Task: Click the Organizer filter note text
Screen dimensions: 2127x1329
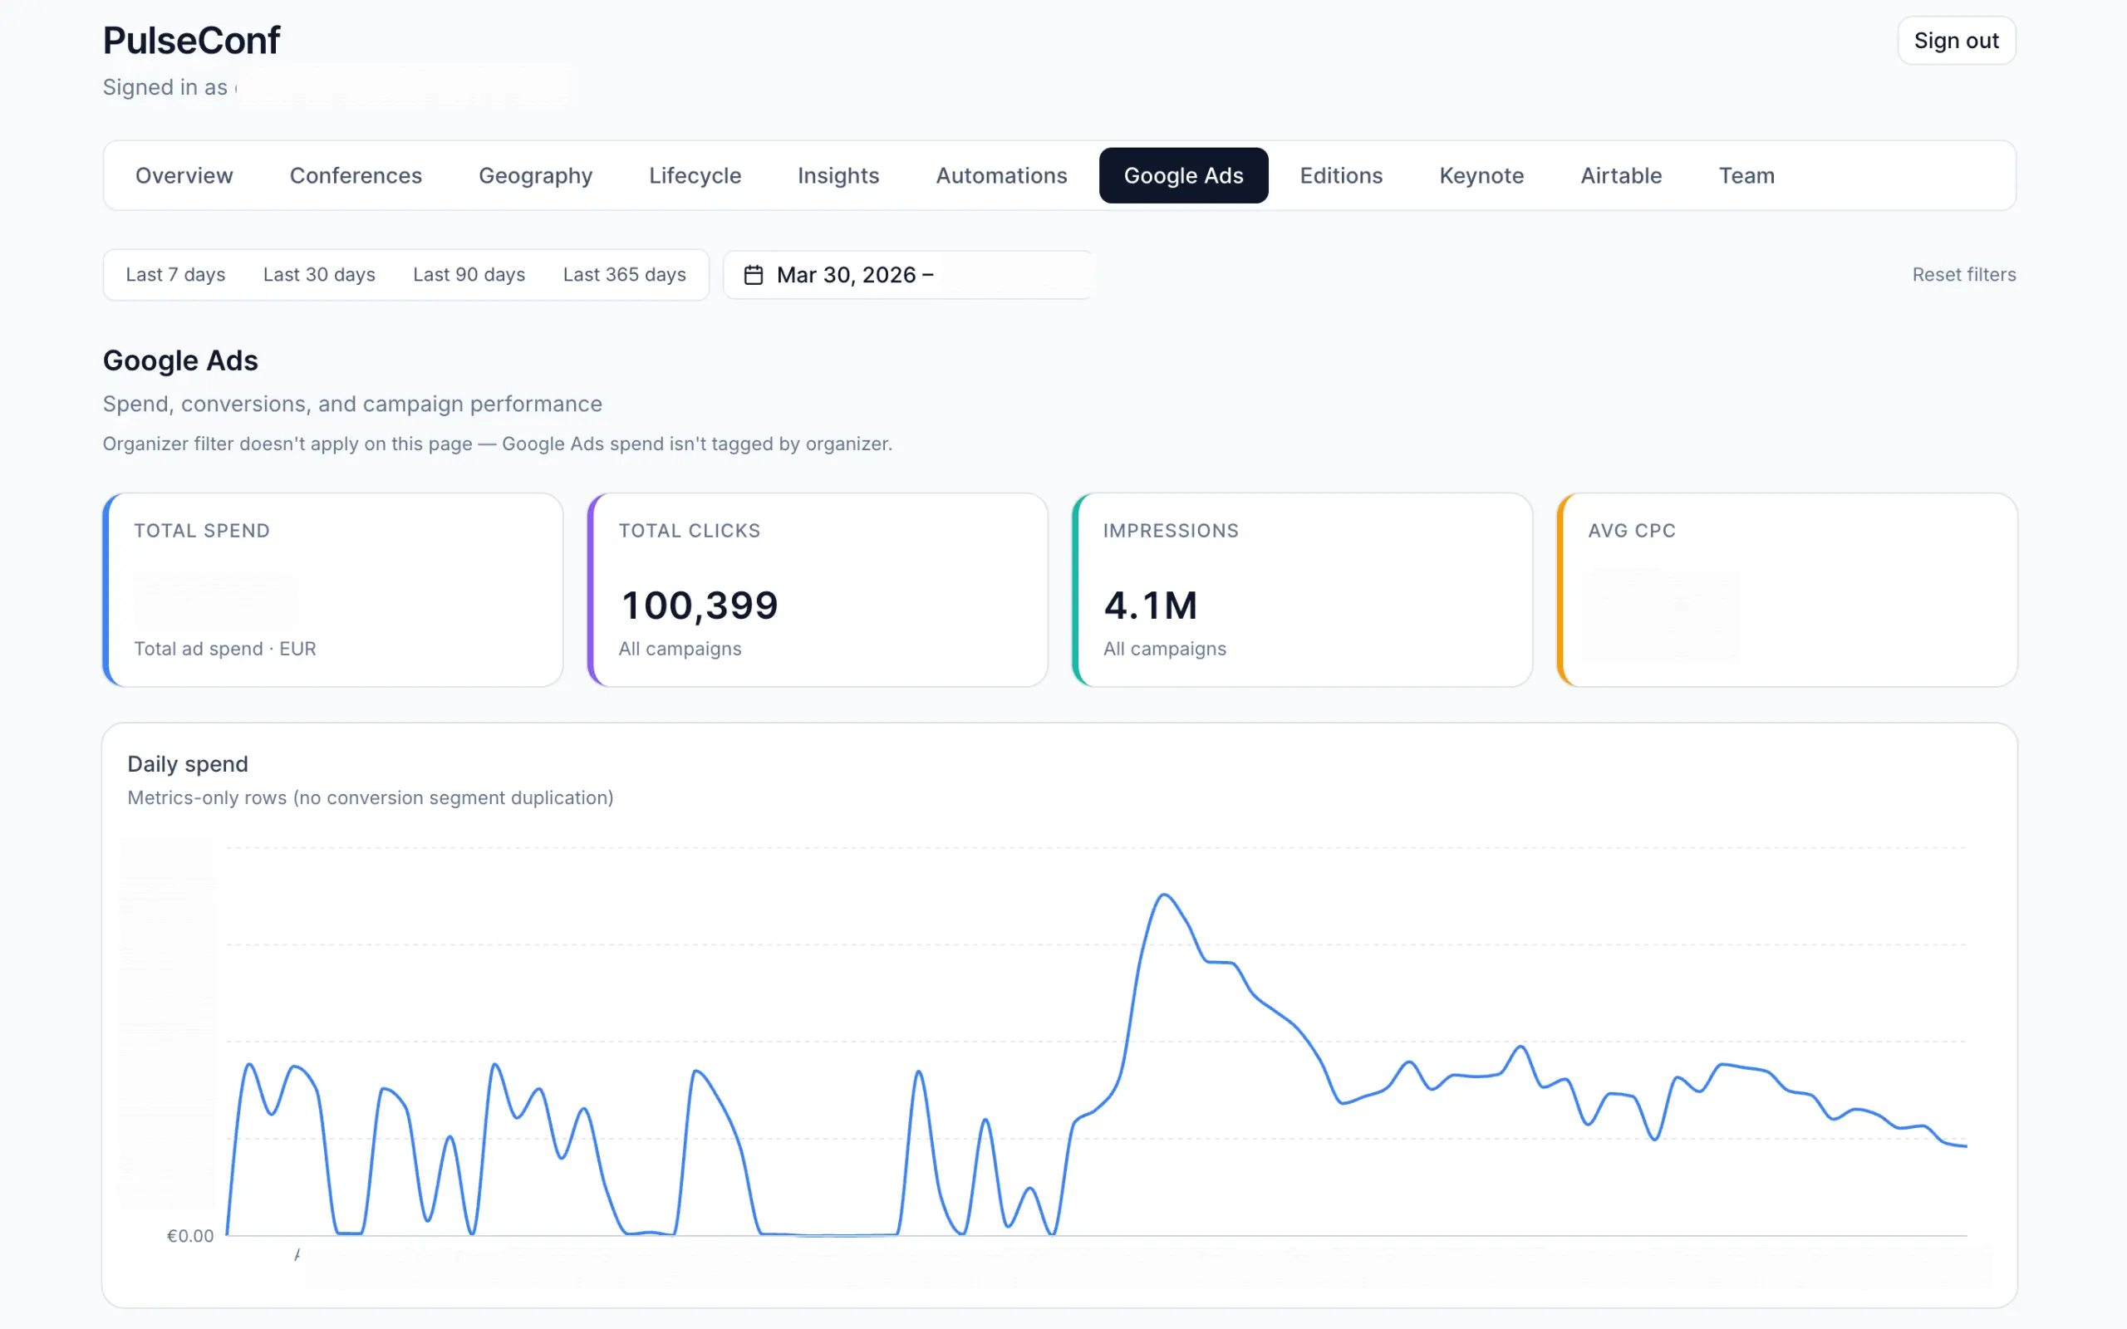Action: (x=498, y=444)
